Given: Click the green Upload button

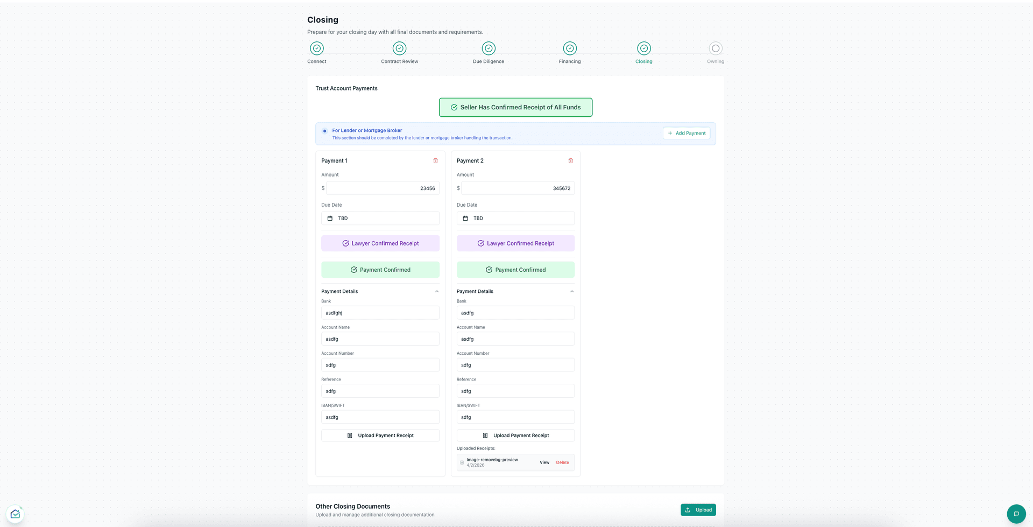Looking at the screenshot, I should point(698,510).
